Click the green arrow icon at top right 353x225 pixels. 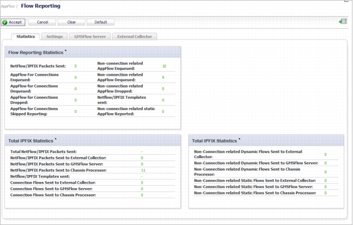[x=342, y=21]
